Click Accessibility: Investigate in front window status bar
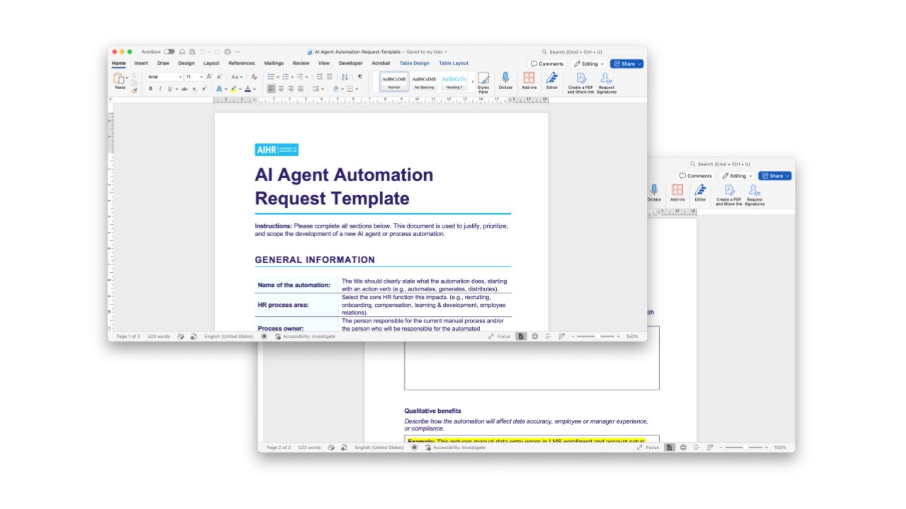This screenshot has height=509, width=906. point(305,337)
